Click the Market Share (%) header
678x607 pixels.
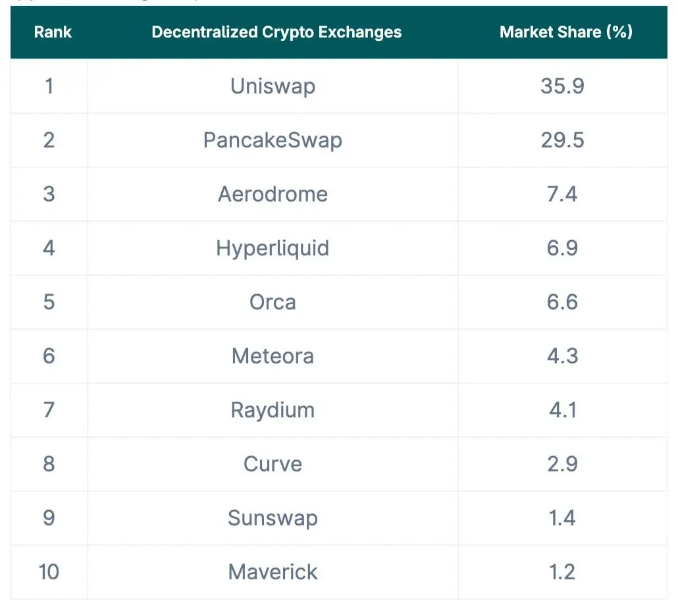tap(566, 32)
